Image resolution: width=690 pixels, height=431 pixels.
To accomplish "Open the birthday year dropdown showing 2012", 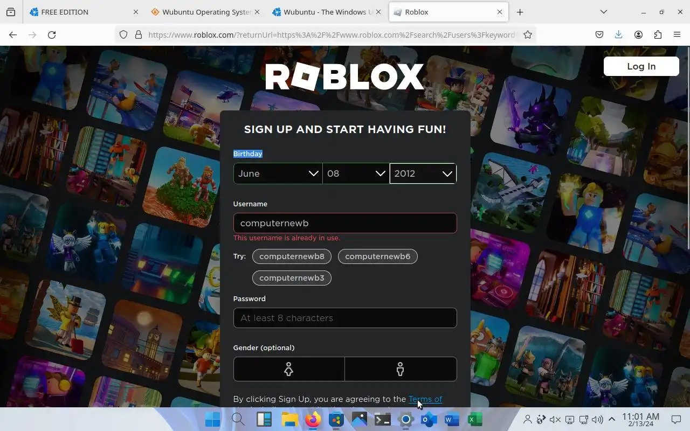I will [423, 173].
